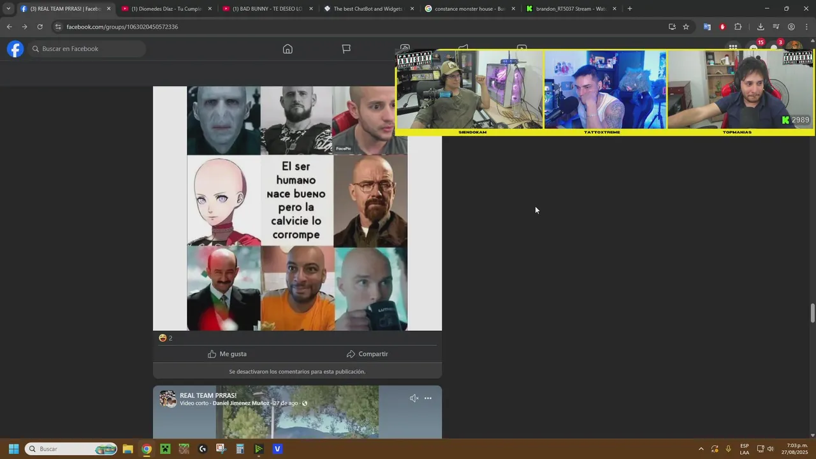
Task: Click the Buscar en Facebook search field
Action: point(87,49)
